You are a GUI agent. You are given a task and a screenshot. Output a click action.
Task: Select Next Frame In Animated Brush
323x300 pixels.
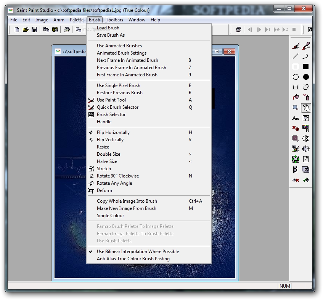click(149, 60)
